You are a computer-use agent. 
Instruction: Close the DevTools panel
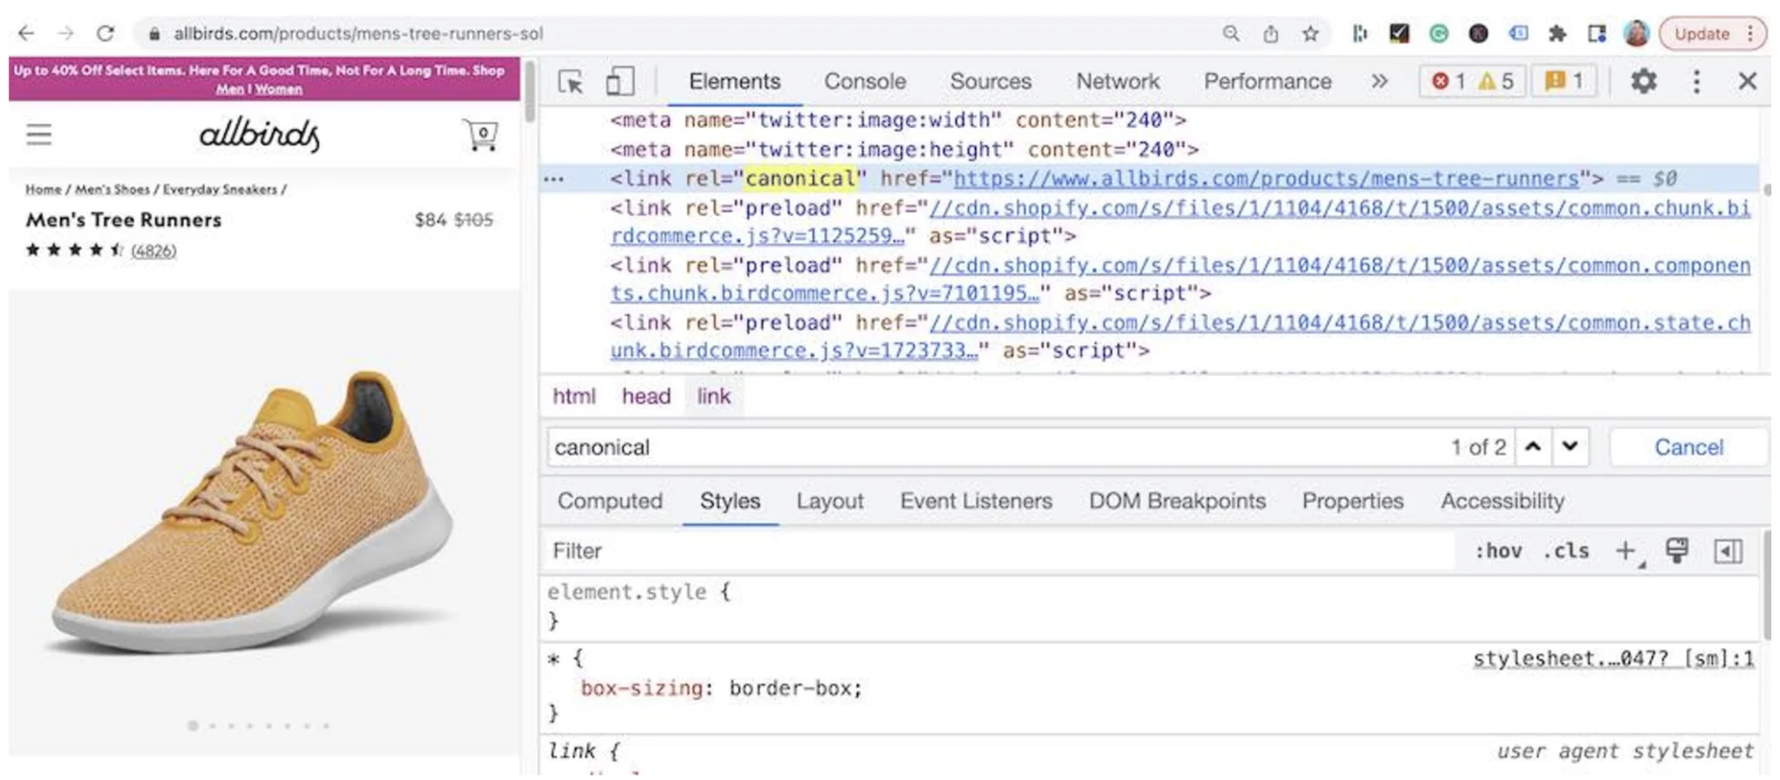point(1748,81)
